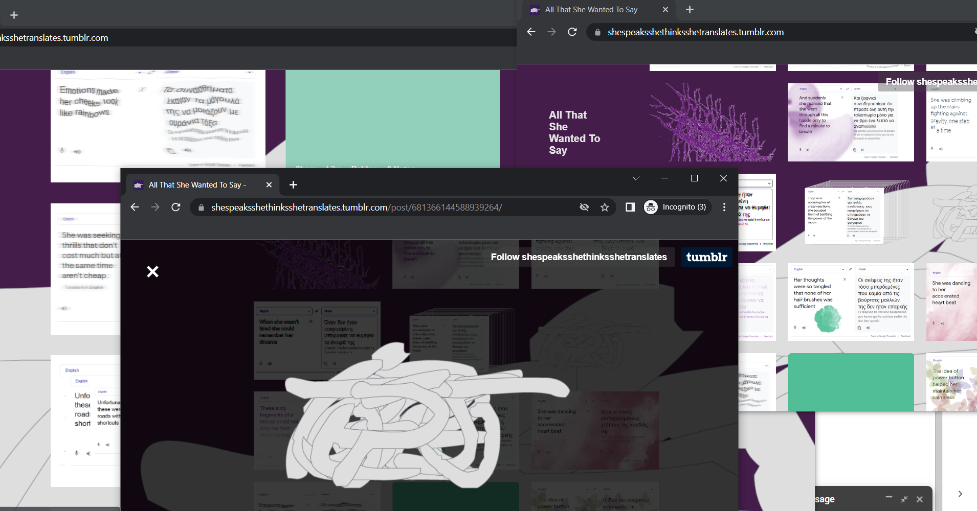
Task: Reload the page in the top-right browser window
Action: point(572,32)
